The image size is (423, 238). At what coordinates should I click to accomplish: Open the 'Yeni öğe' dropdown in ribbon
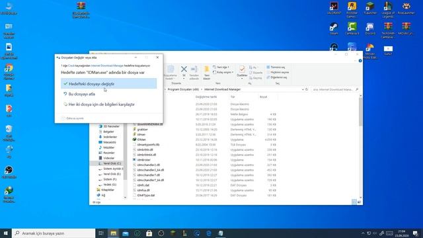click(x=221, y=67)
